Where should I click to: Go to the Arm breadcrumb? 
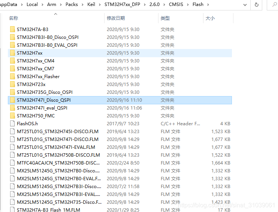pos(52,4)
